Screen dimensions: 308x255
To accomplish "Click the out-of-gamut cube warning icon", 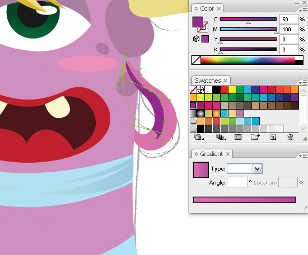I will pyautogui.click(x=196, y=39).
